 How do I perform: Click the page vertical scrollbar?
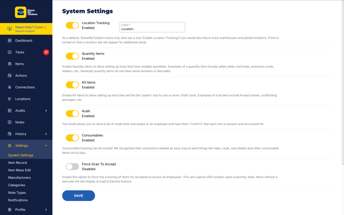tap(342, 82)
